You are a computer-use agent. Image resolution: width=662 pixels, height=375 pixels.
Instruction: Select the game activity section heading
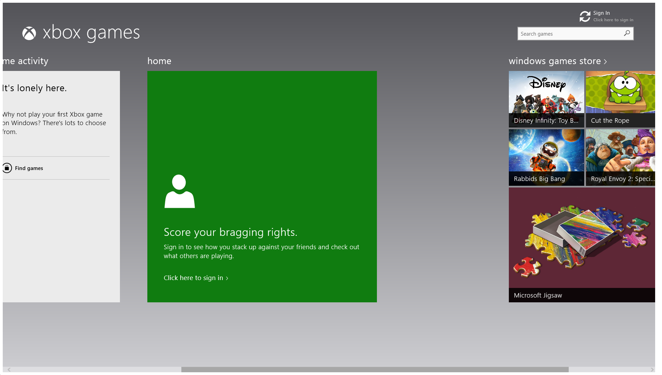point(26,61)
